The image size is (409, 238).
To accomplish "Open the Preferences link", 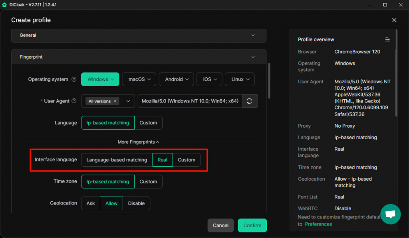I will tap(318, 224).
